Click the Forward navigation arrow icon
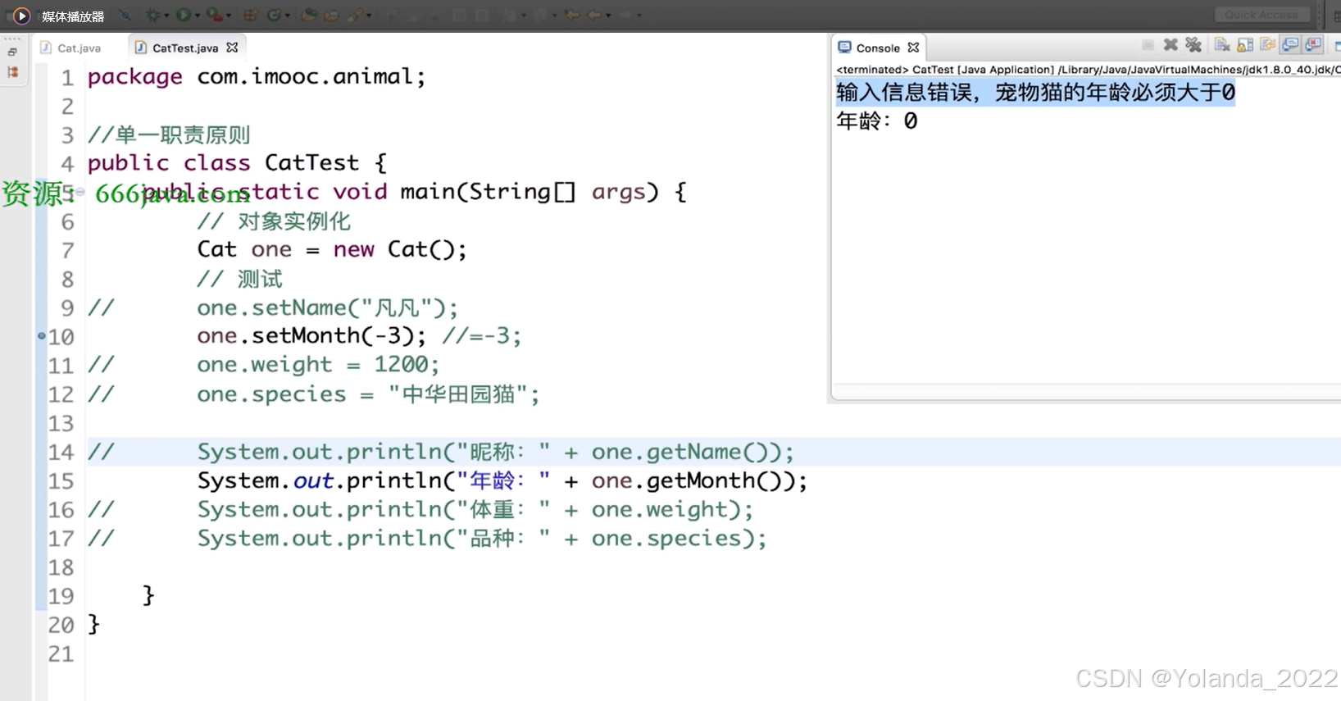Image resolution: width=1341 pixels, height=701 pixels. [625, 15]
